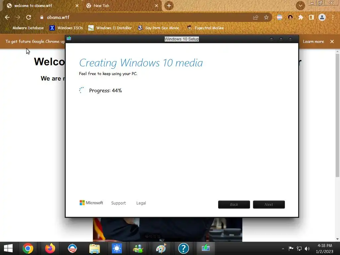This screenshot has height=255, width=340.
Task: Open the face avatar extension icon
Action: click(x=290, y=17)
